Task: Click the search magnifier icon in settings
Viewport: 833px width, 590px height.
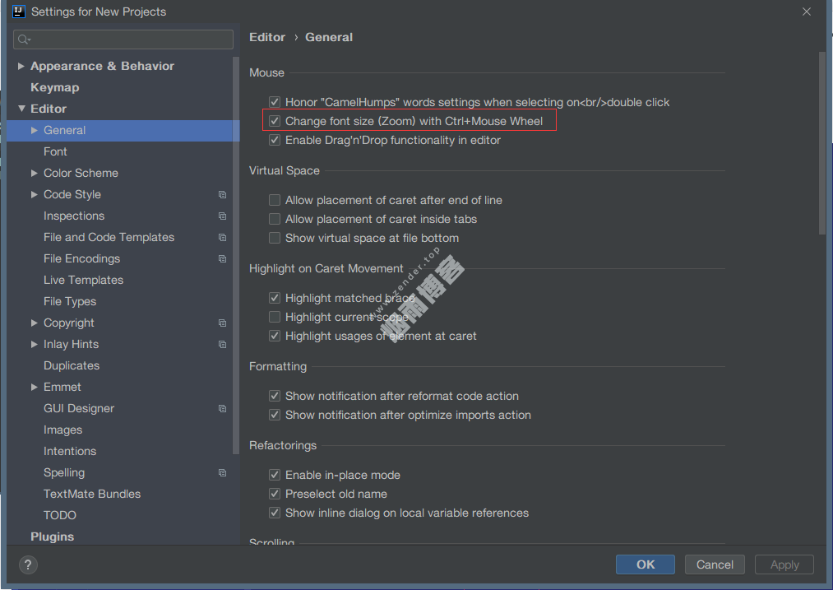Action: tap(24, 39)
